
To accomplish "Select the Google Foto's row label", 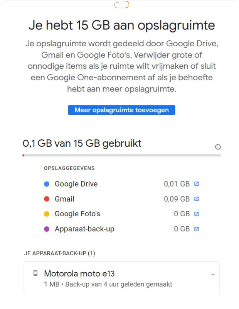I will pos(77,214).
